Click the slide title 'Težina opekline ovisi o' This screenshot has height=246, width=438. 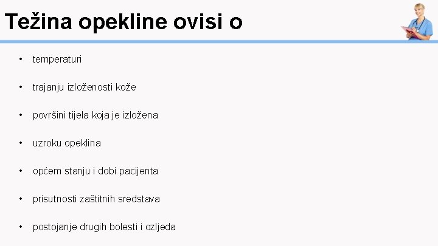click(x=123, y=22)
